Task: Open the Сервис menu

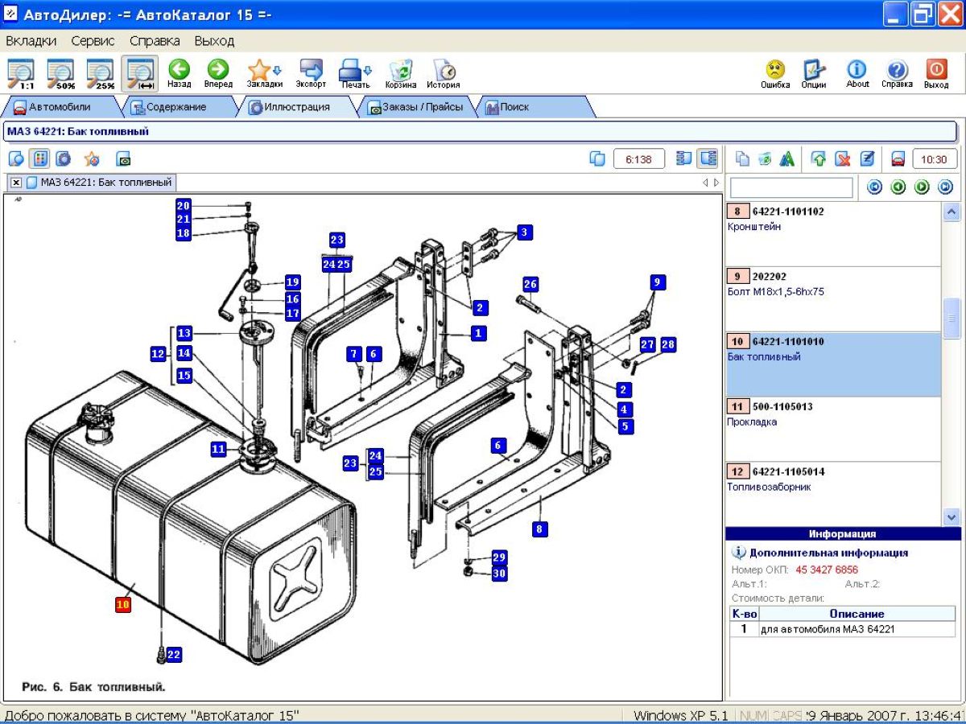Action: tap(93, 40)
